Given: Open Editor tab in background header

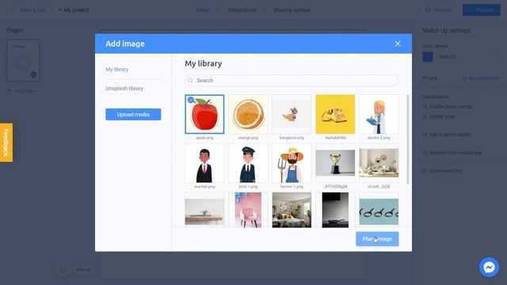Looking at the screenshot, I should 203,10.
